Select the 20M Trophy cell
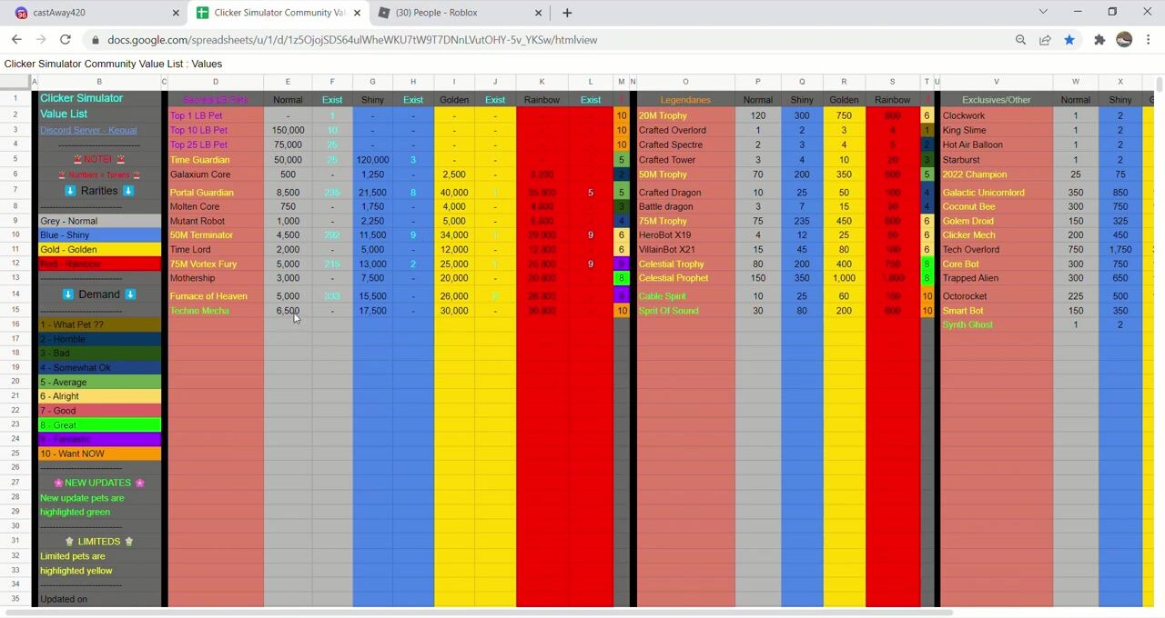1165x618 pixels. coord(685,115)
